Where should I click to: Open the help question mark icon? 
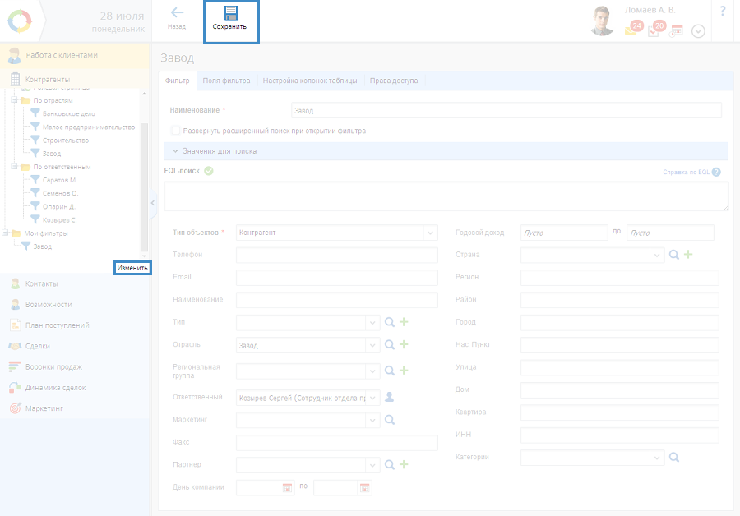[x=723, y=11]
